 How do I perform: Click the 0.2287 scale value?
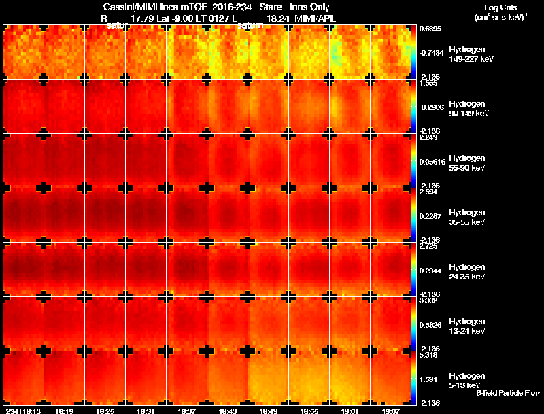pyautogui.click(x=430, y=216)
